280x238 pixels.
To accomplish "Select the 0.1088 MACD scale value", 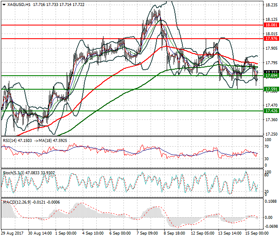I will (271, 201).
